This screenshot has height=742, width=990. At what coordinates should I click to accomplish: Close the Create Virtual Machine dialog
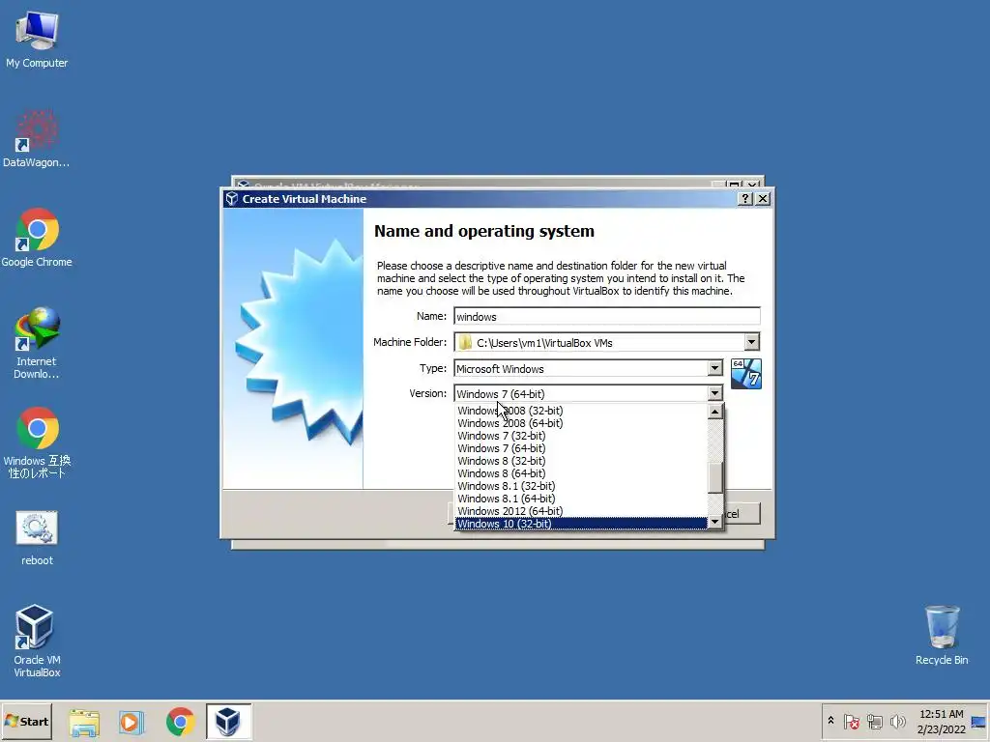tap(763, 199)
